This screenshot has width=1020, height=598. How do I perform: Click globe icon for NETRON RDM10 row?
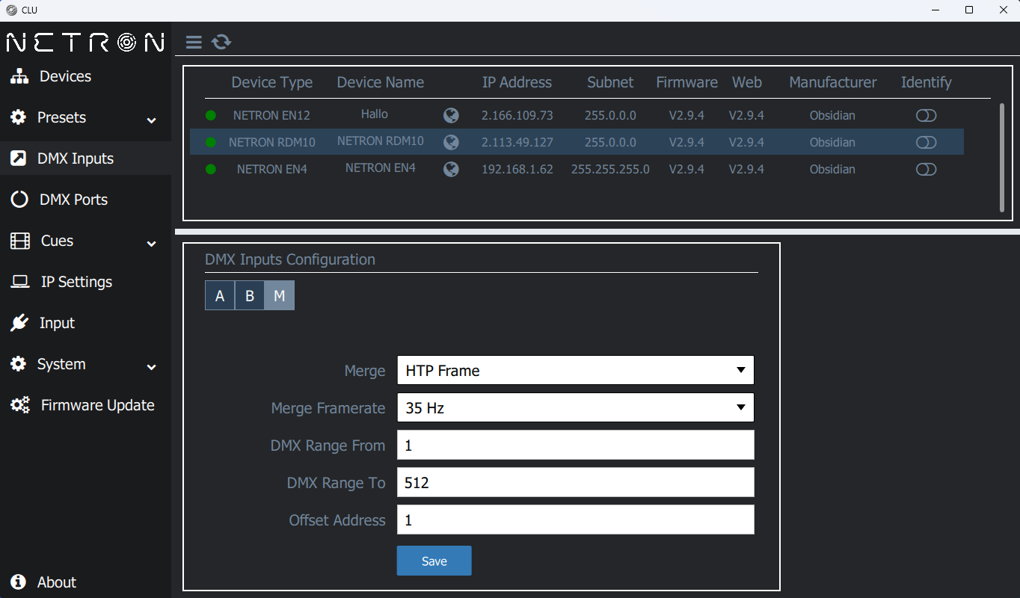[451, 142]
